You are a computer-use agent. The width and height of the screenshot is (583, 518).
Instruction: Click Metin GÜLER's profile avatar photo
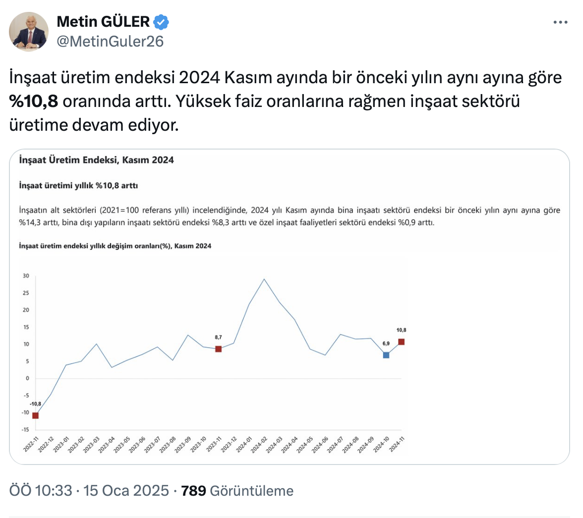coord(29,31)
